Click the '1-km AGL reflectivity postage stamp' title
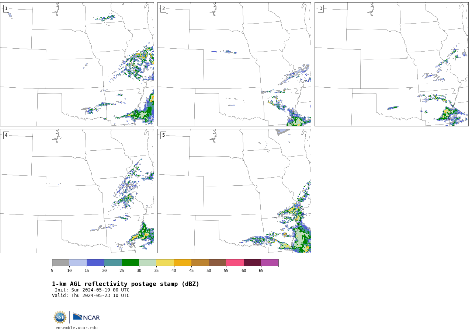The width and height of the screenshot is (472, 332). point(125,284)
